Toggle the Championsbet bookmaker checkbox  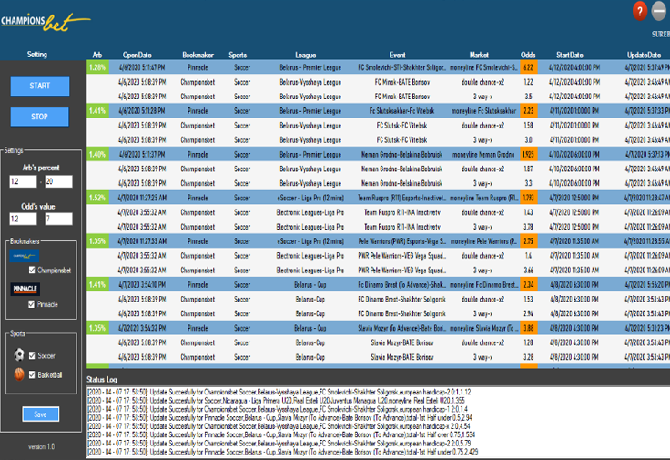pos(32,270)
